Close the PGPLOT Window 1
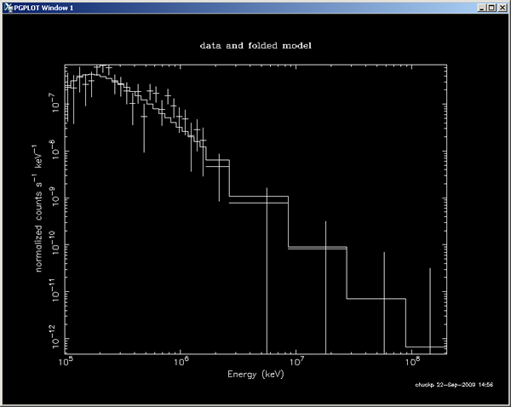The height and width of the screenshot is (407, 511). coord(502,8)
